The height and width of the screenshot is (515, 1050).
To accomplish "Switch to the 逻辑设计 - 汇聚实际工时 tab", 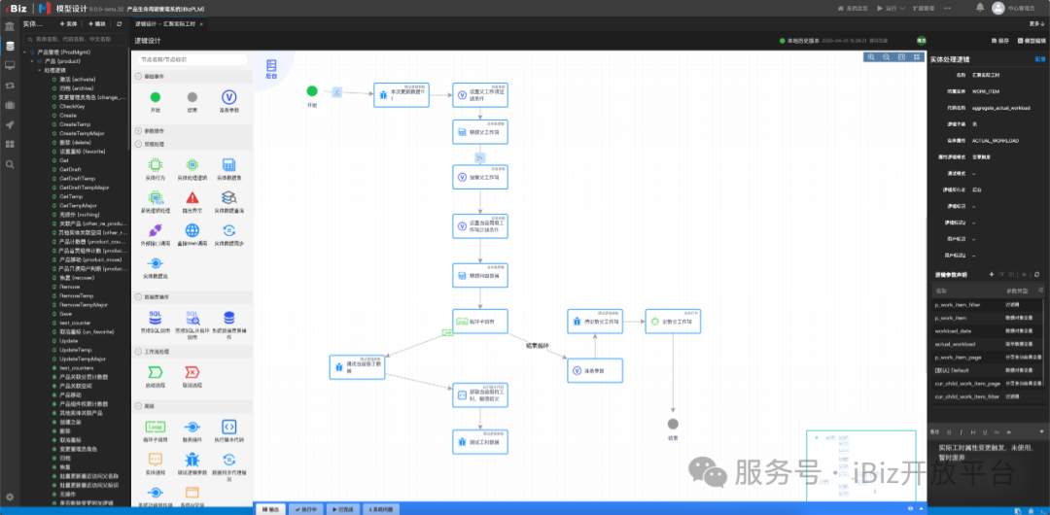I will click(x=165, y=23).
